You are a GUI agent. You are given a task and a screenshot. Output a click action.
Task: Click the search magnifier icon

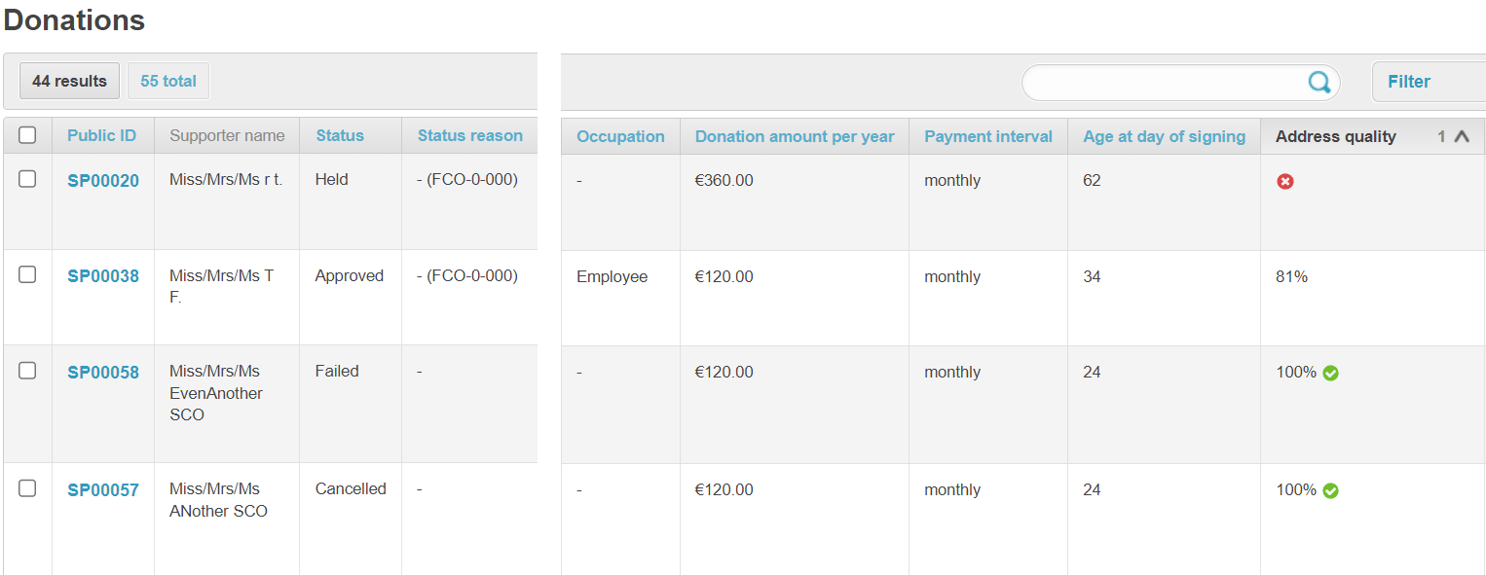click(1319, 83)
